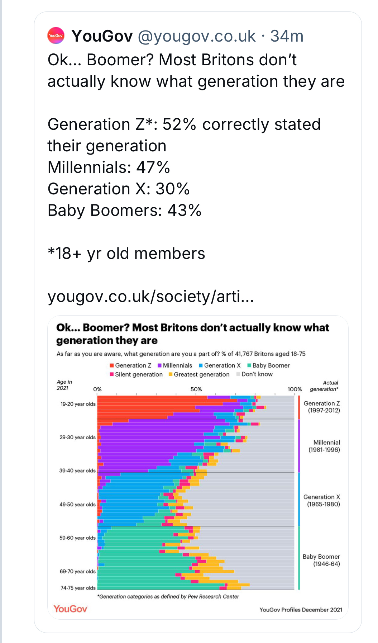
Task: Click the "Millennial (1981-1996)" side label
Action: pos(325,446)
